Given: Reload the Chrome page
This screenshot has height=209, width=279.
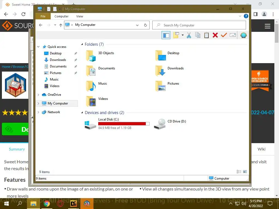Looking at the screenshot, I should pyautogui.click(x=23, y=14).
